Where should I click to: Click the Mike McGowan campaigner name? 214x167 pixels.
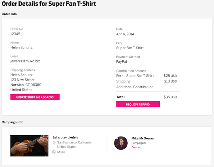point(142,138)
